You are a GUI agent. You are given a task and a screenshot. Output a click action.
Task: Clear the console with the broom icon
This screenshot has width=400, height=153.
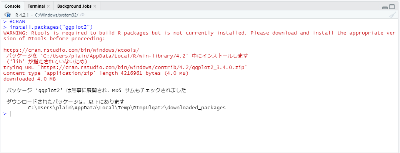pos(392,15)
